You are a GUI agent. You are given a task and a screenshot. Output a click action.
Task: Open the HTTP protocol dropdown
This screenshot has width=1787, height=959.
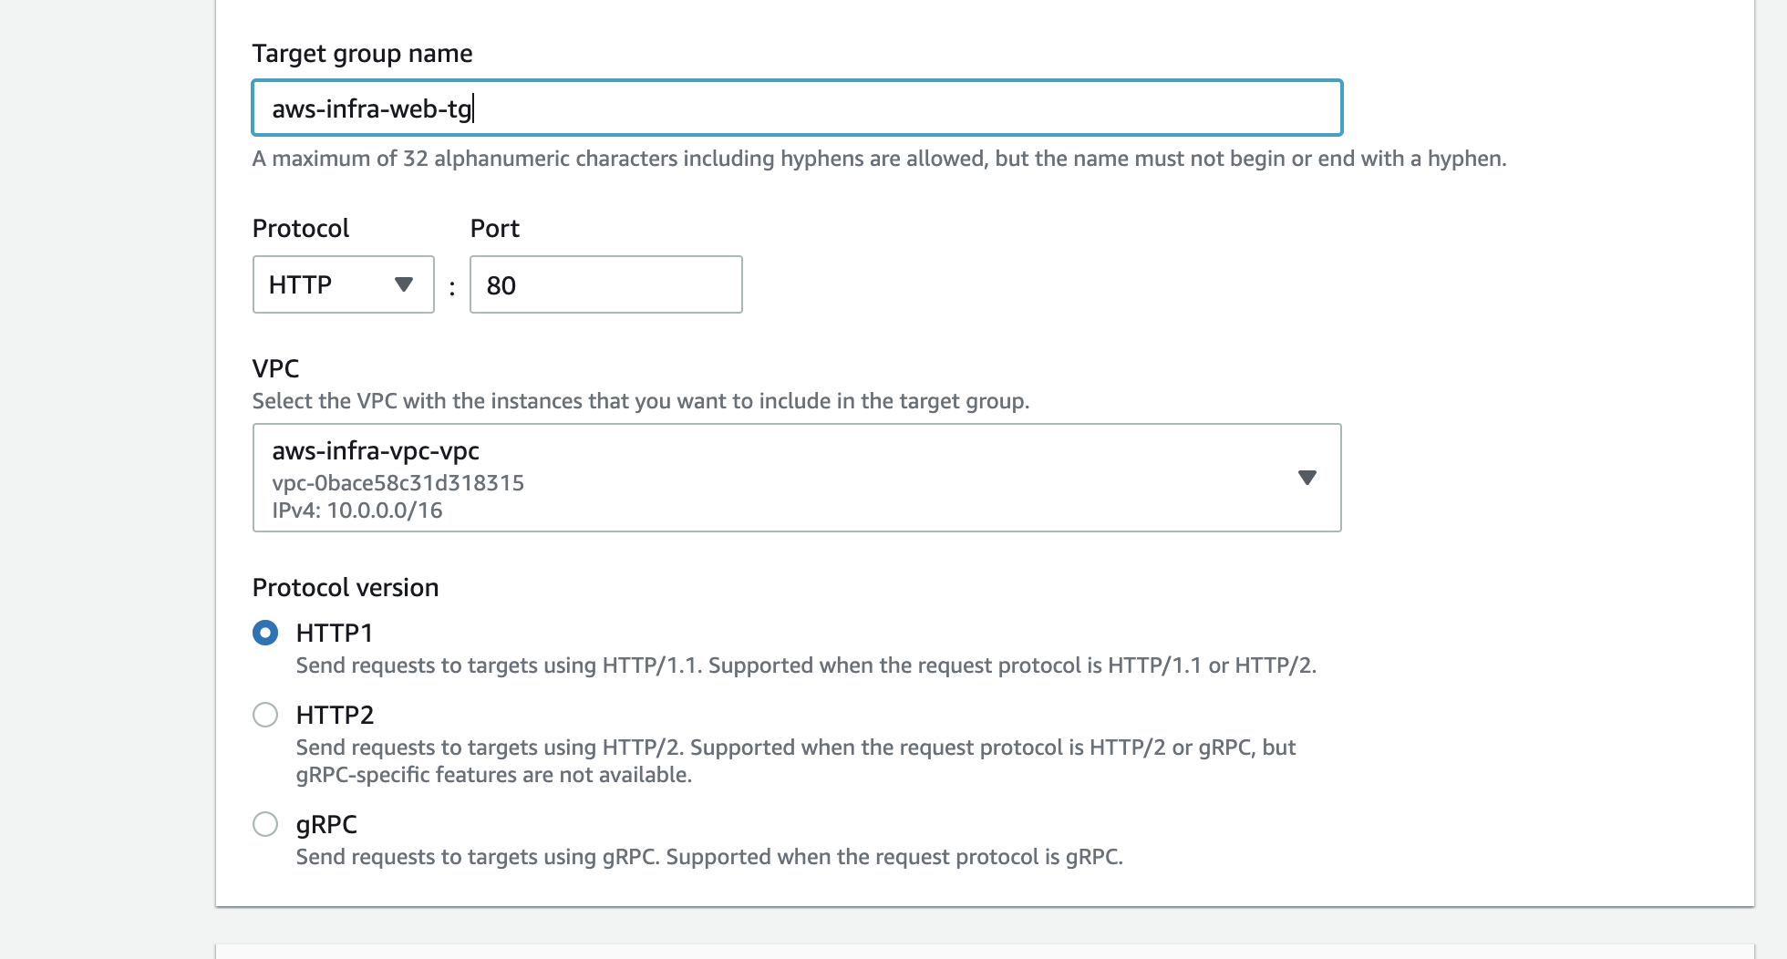[x=343, y=285]
